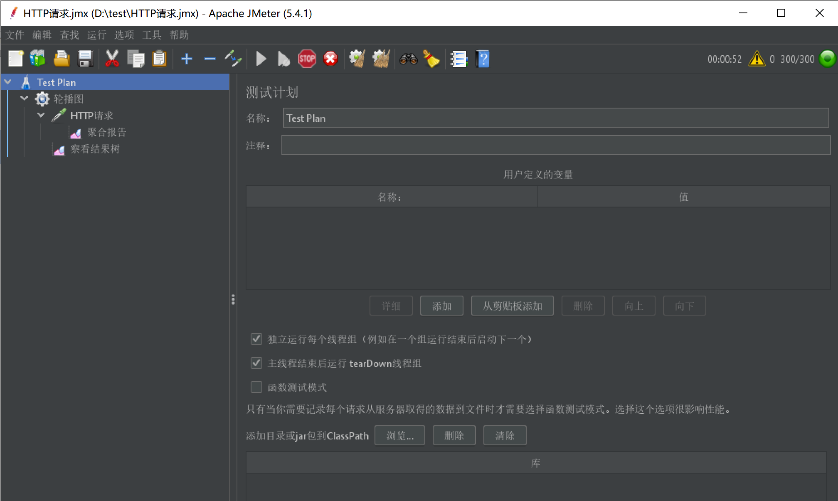Click the Save floppy disk icon
Image resolution: width=838 pixels, height=501 pixels.
[x=86, y=59]
